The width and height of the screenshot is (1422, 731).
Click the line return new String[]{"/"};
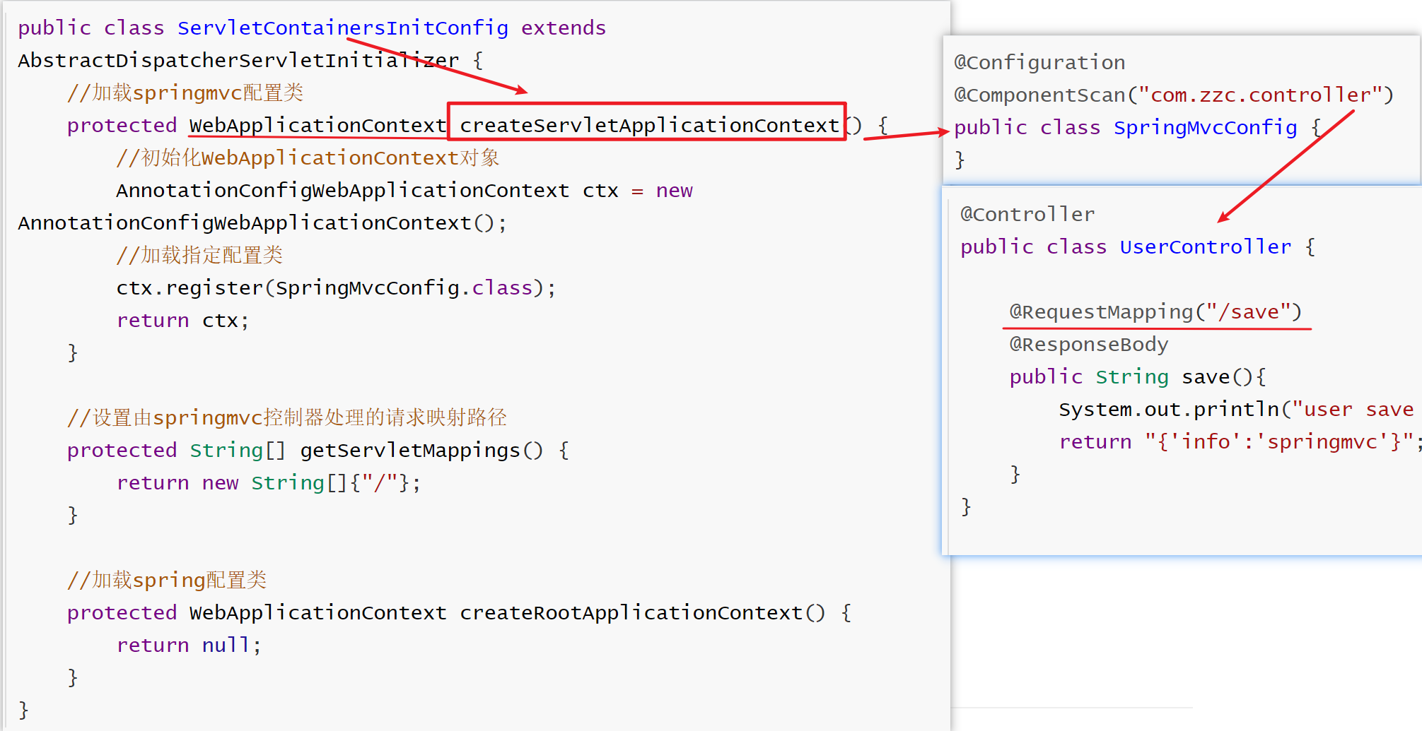coord(269,483)
